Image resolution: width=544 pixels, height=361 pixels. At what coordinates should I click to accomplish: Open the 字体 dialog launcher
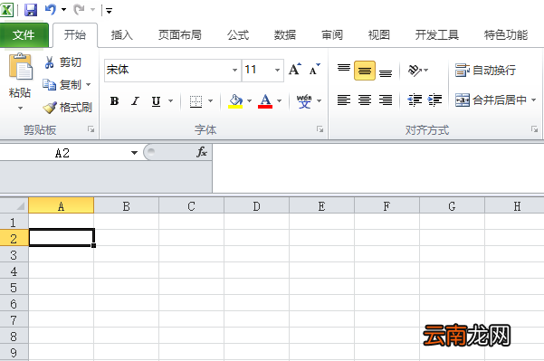[320, 129]
